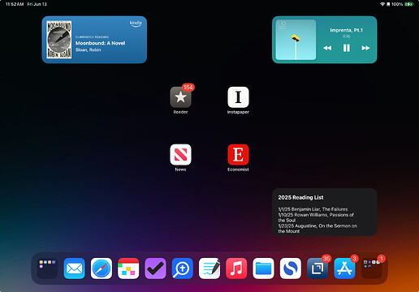Skip to the next track
Viewport: 419px width, 292px height.
[365, 48]
